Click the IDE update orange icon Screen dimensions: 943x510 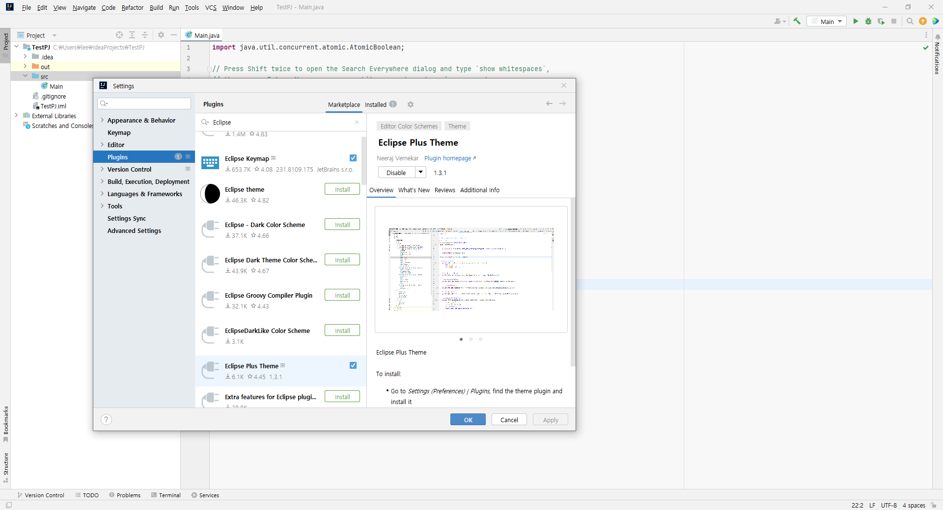click(923, 21)
